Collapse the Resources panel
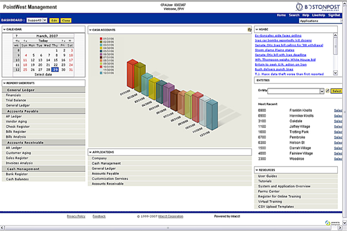The height and width of the screenshot is (231, 347). click(257, 170)
